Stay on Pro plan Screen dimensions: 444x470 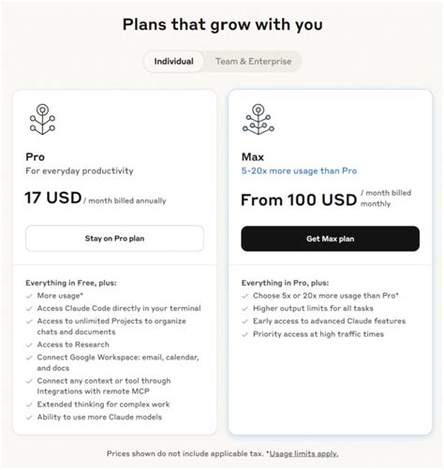(114, 239)
